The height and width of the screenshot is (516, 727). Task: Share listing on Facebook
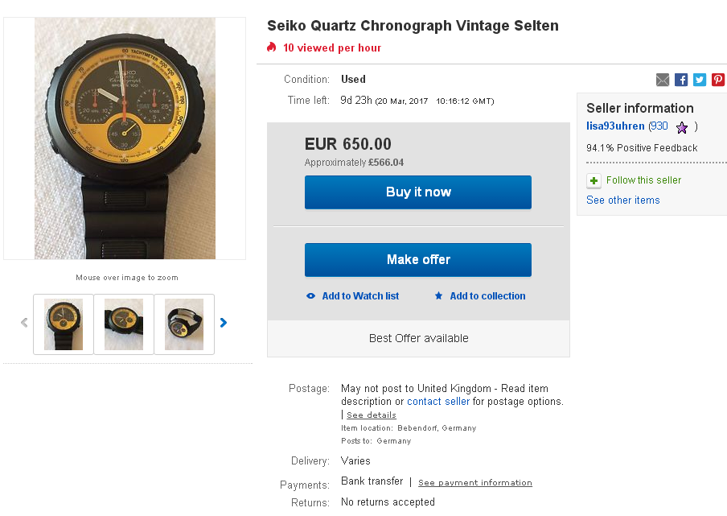[x=681, y=80]
